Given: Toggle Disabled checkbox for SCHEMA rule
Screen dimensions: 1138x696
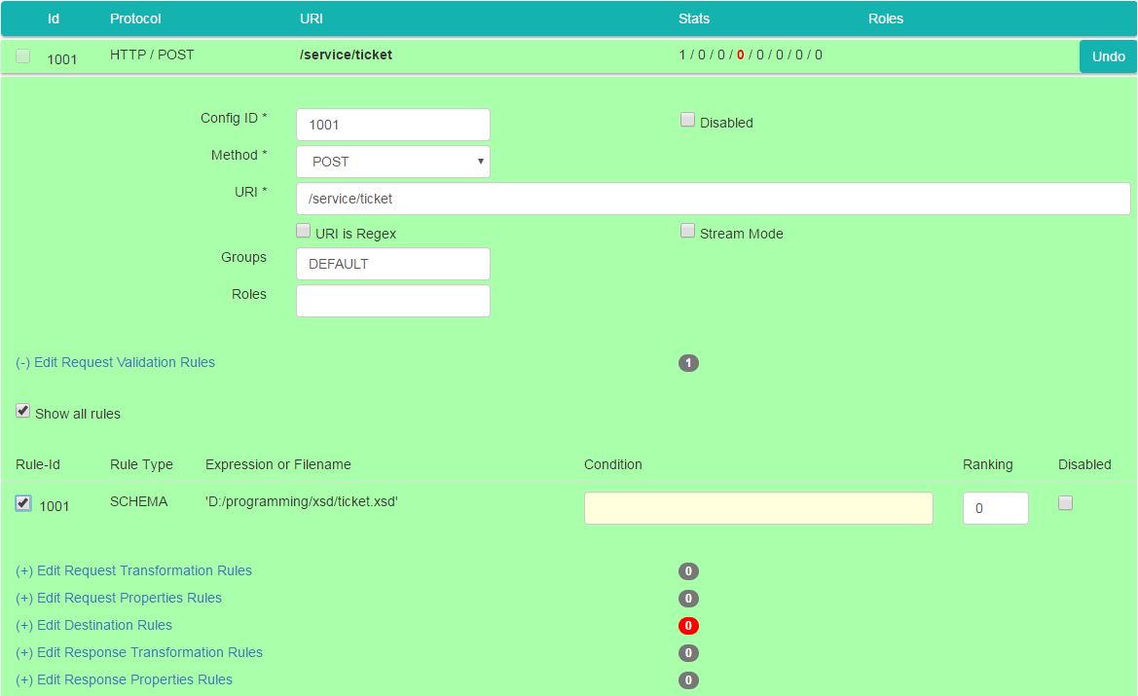Looking at the screenshot, I should [x=1065, y=503].
